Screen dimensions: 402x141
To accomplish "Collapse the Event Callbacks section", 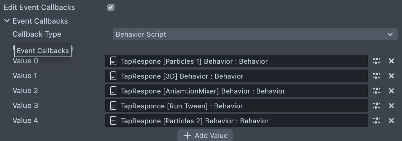I will pyautogui.click(x=7, y=21).
